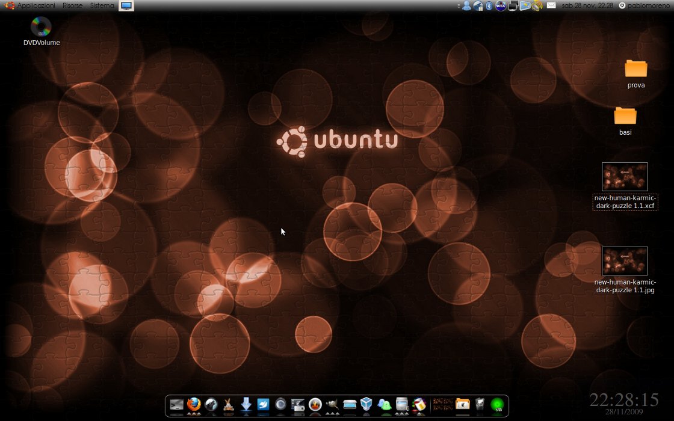Open the Applicazioni menu
This screenshot has height=421, width=674.
(36, 5)
